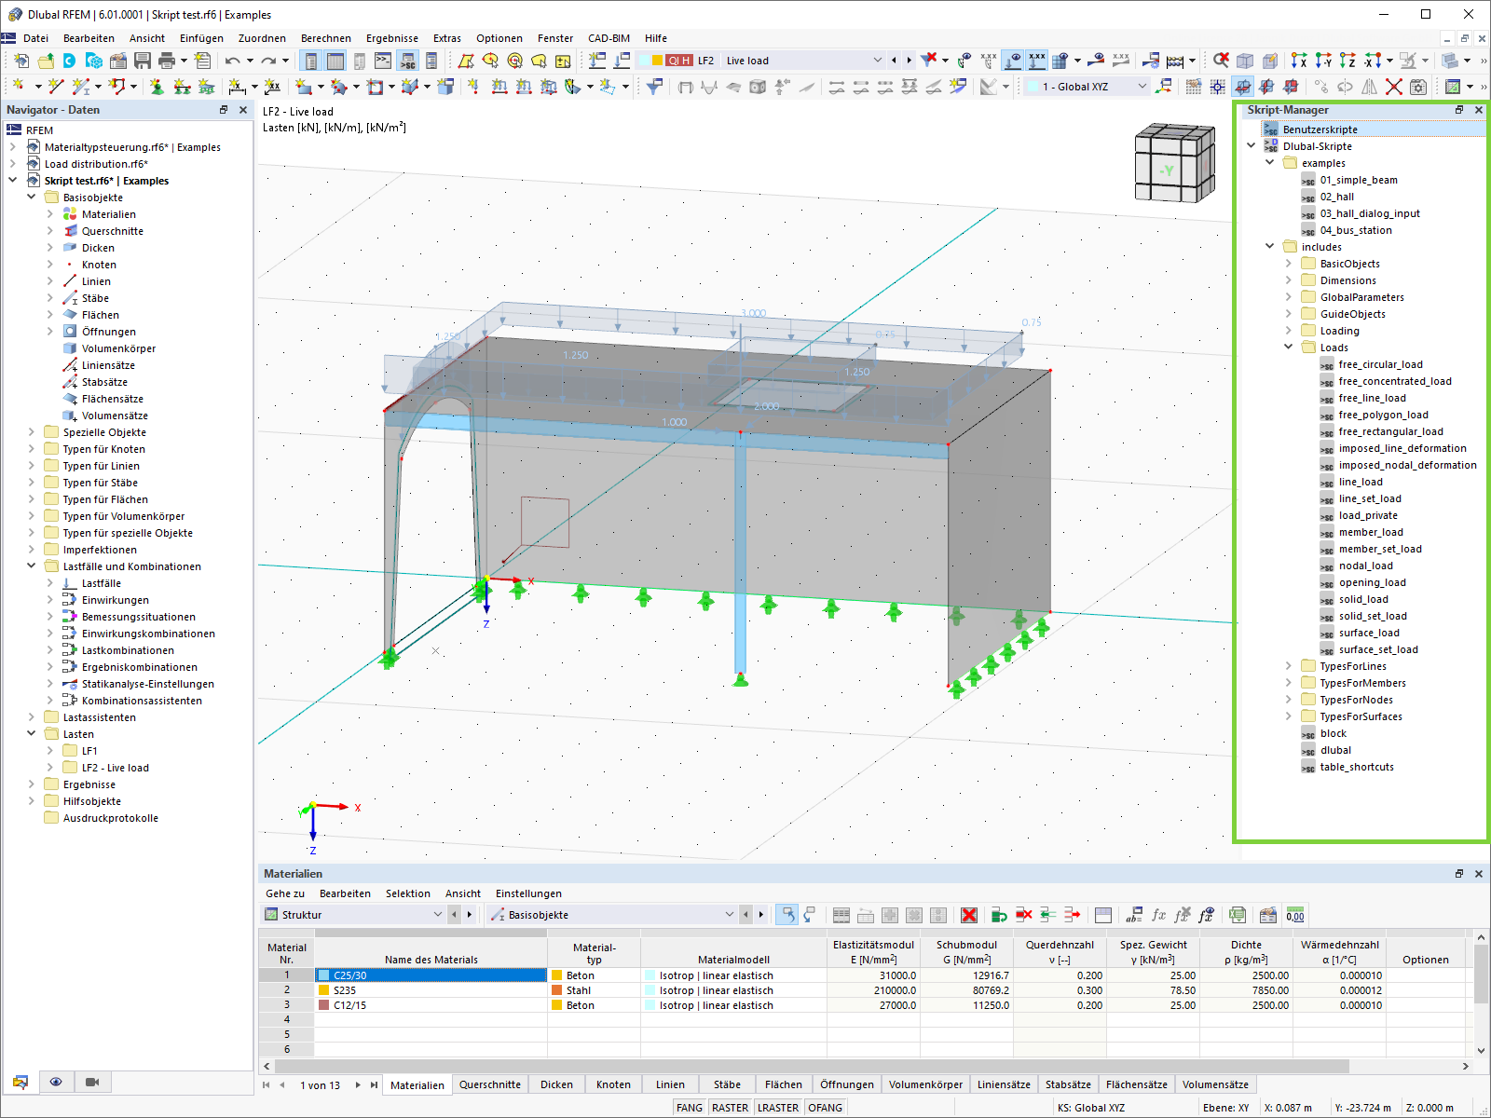Open the script console icon
This screenshot has width=1491, height=1118.
coord(383,61)
